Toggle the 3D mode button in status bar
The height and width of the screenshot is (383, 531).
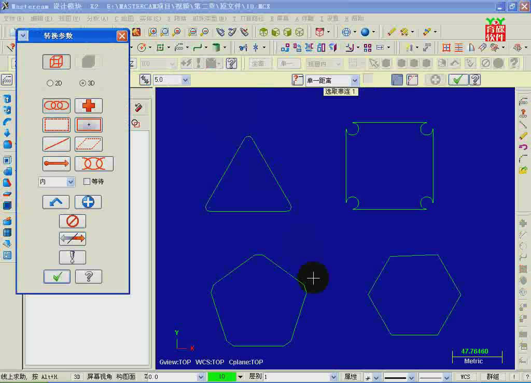[x=77, y=377]
